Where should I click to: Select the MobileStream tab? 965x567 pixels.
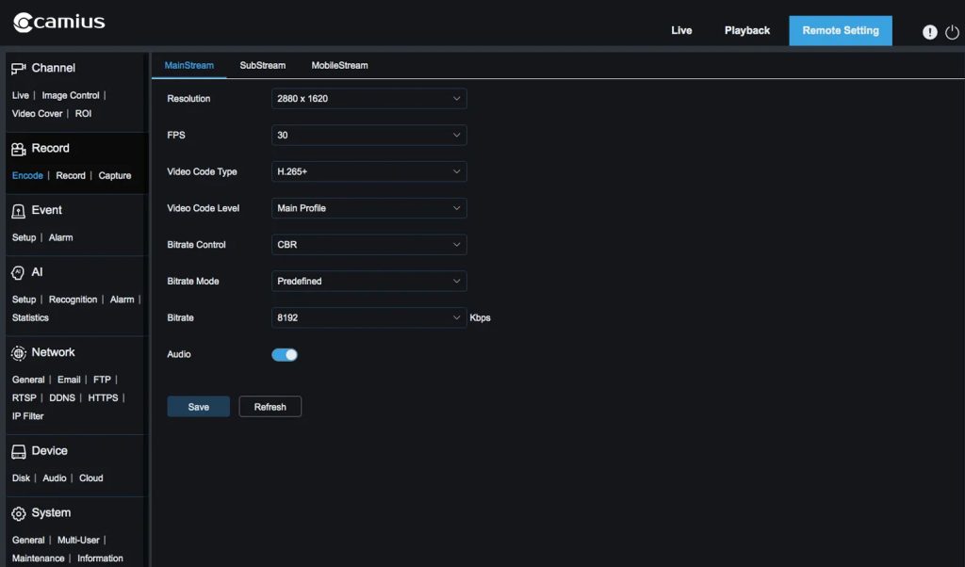[x=339, y=66]
